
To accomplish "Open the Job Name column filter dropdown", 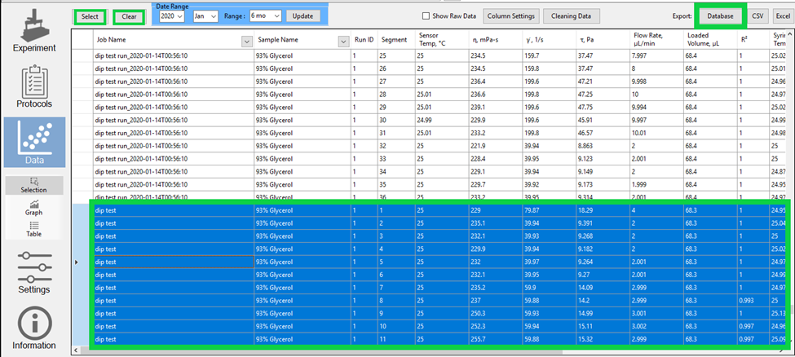I will pyautogui.click(x=247, y=41).
